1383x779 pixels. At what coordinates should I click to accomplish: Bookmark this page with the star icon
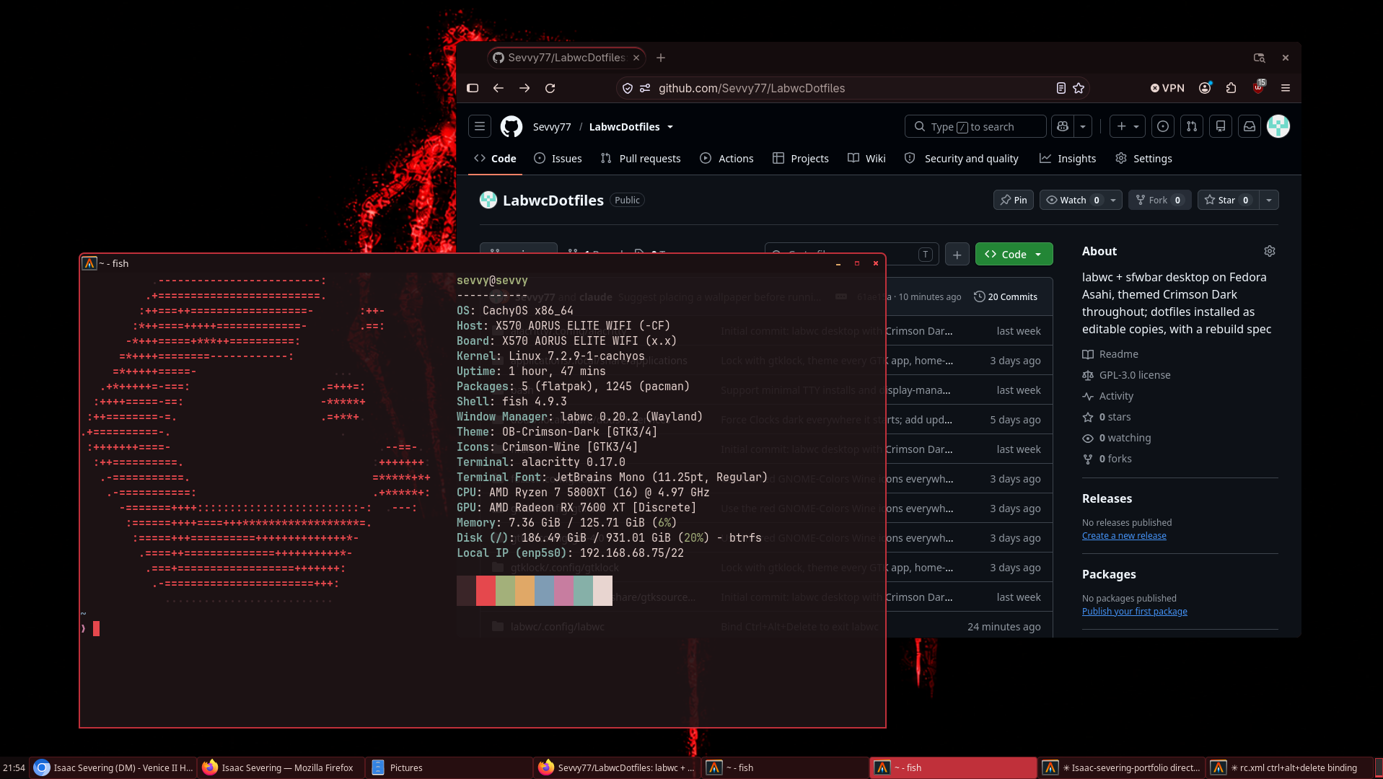click(x=1079, y=88)
